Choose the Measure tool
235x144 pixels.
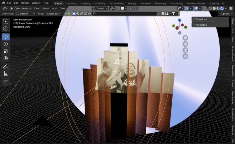(6, 74)
